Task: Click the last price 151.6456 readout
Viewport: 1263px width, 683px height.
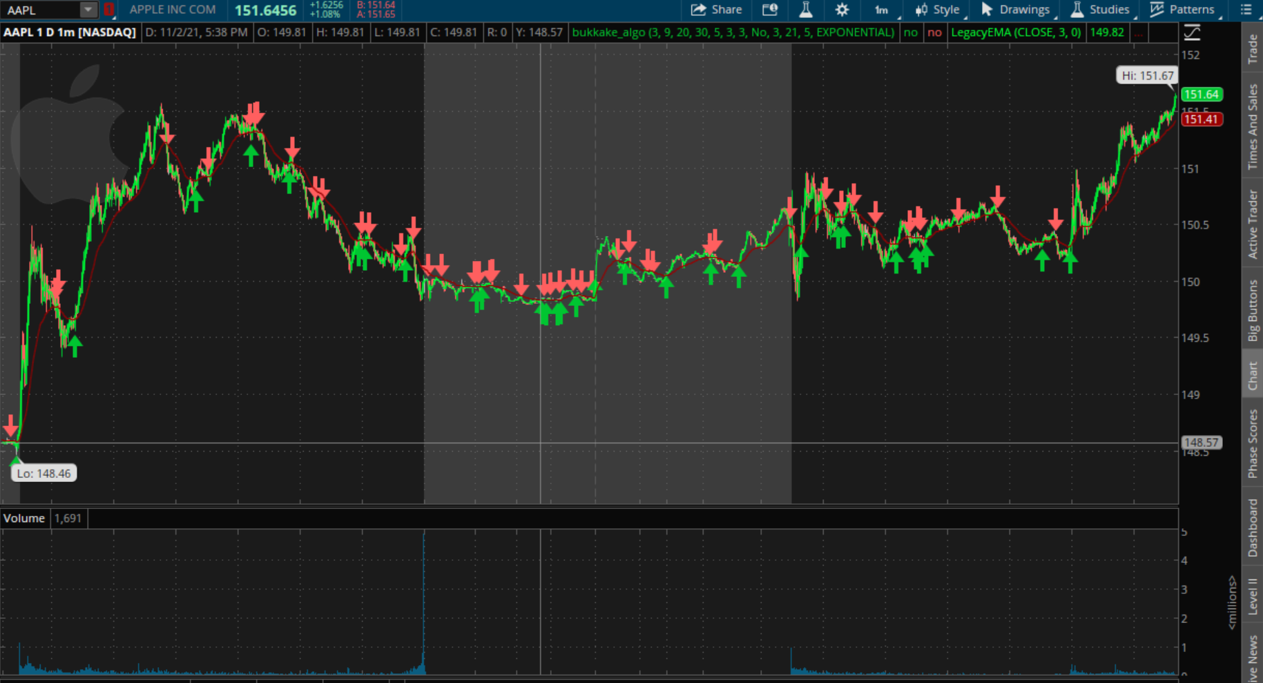Action: coord(265,10)
